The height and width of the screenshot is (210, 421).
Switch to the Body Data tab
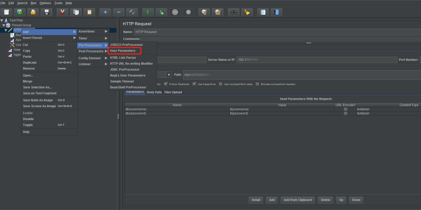(154, 92)
